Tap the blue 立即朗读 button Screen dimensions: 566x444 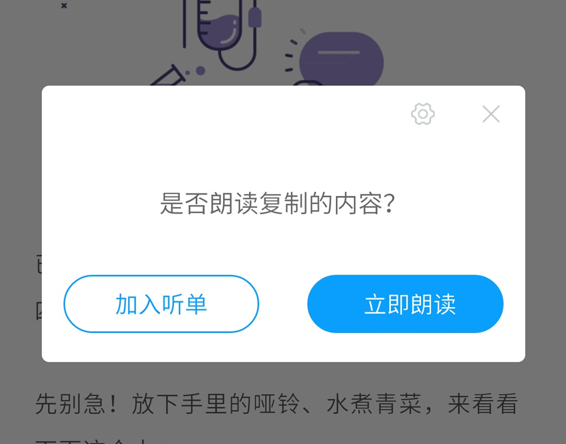(405, 304)
